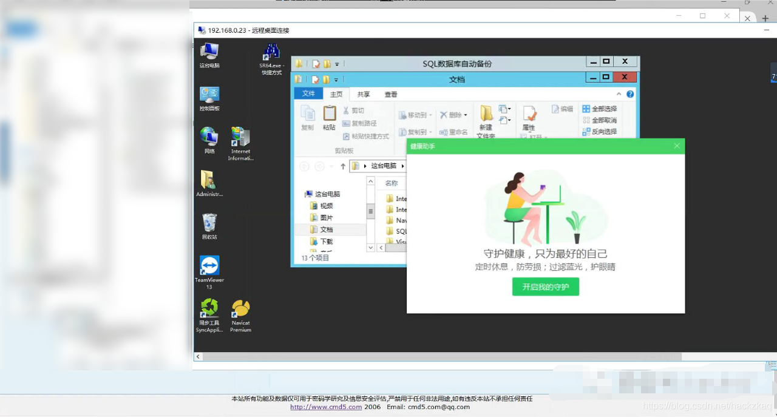Launch TeamViewer 13 from desktop
This screenshot has height=417, width=777.
pos(209,273)
